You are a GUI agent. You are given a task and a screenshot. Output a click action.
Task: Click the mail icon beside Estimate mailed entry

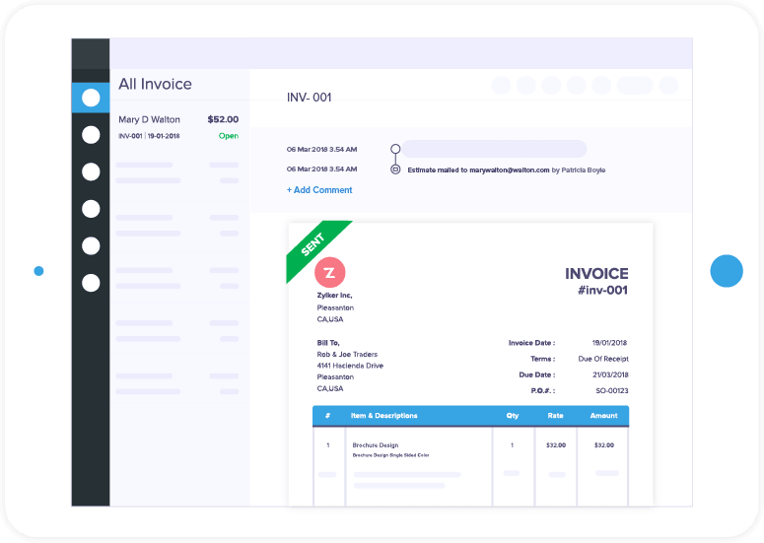click(395, 170)
